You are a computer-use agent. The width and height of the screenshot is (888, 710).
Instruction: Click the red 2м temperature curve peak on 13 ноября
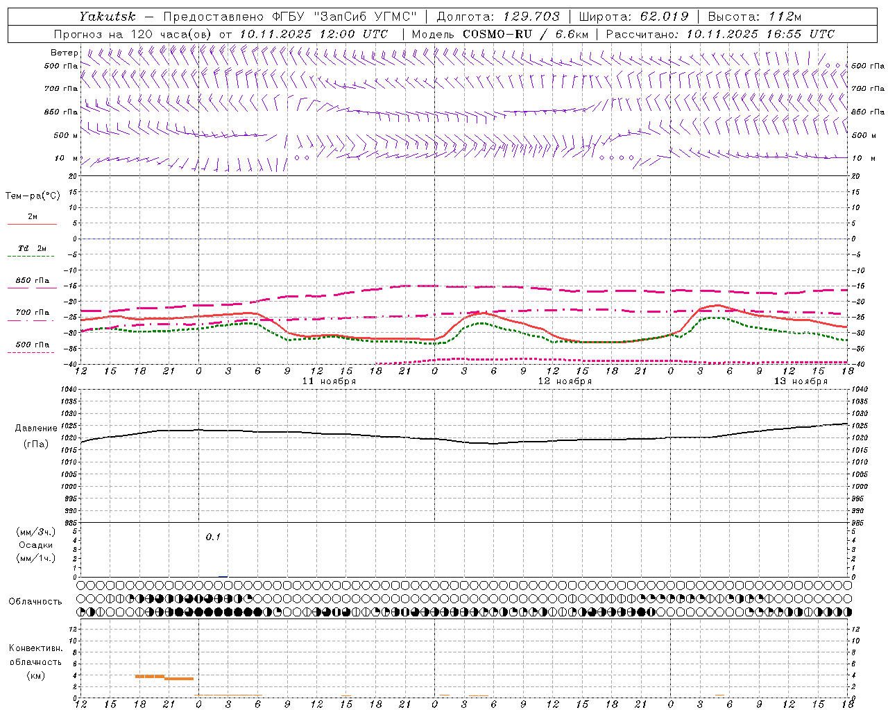(x=719, y=305)
